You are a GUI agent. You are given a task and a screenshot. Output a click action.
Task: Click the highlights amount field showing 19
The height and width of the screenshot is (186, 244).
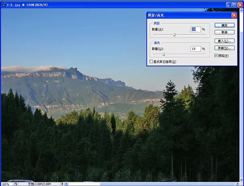pyautogui.click(x=195, y=48)
